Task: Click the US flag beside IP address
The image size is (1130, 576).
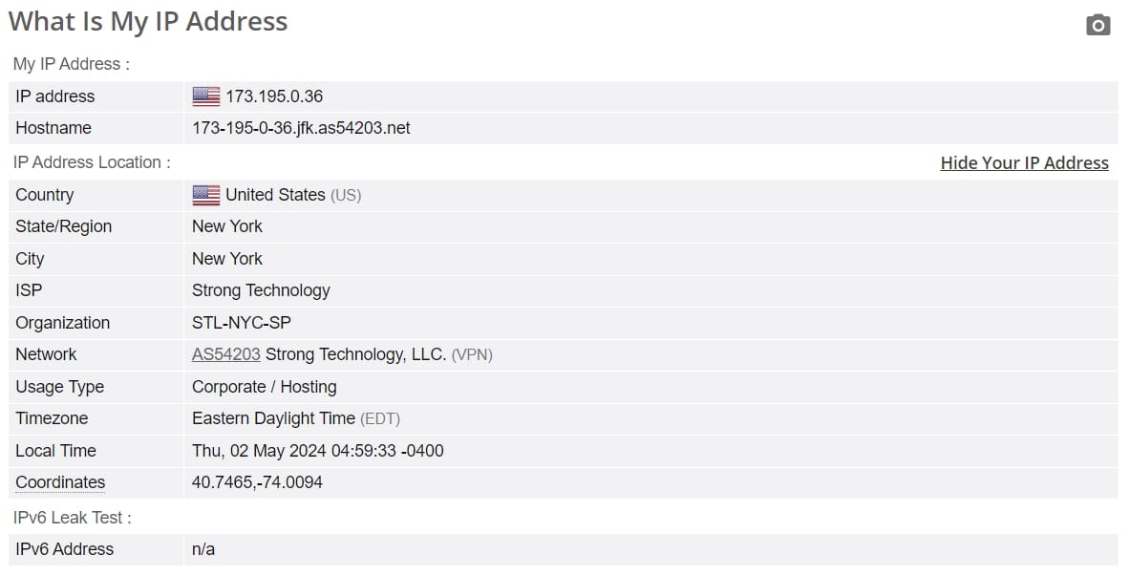Action: (x=206, y=96)
